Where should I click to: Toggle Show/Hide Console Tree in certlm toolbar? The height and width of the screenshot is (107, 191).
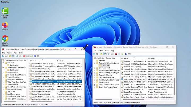(13, 56)
